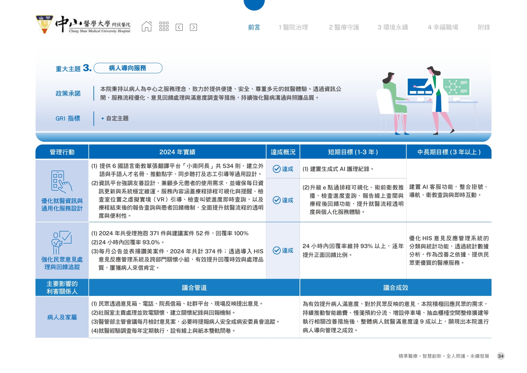Switch to 1 醫院治理 section
Viewport: 527px width, 373px height.
293,27
